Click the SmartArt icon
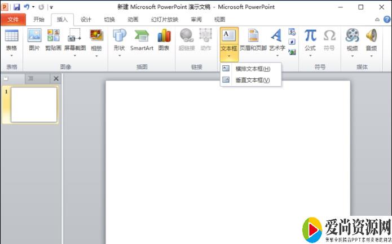Image resolution: width=392 pixels, height=244 pixels. pos(142,37)
